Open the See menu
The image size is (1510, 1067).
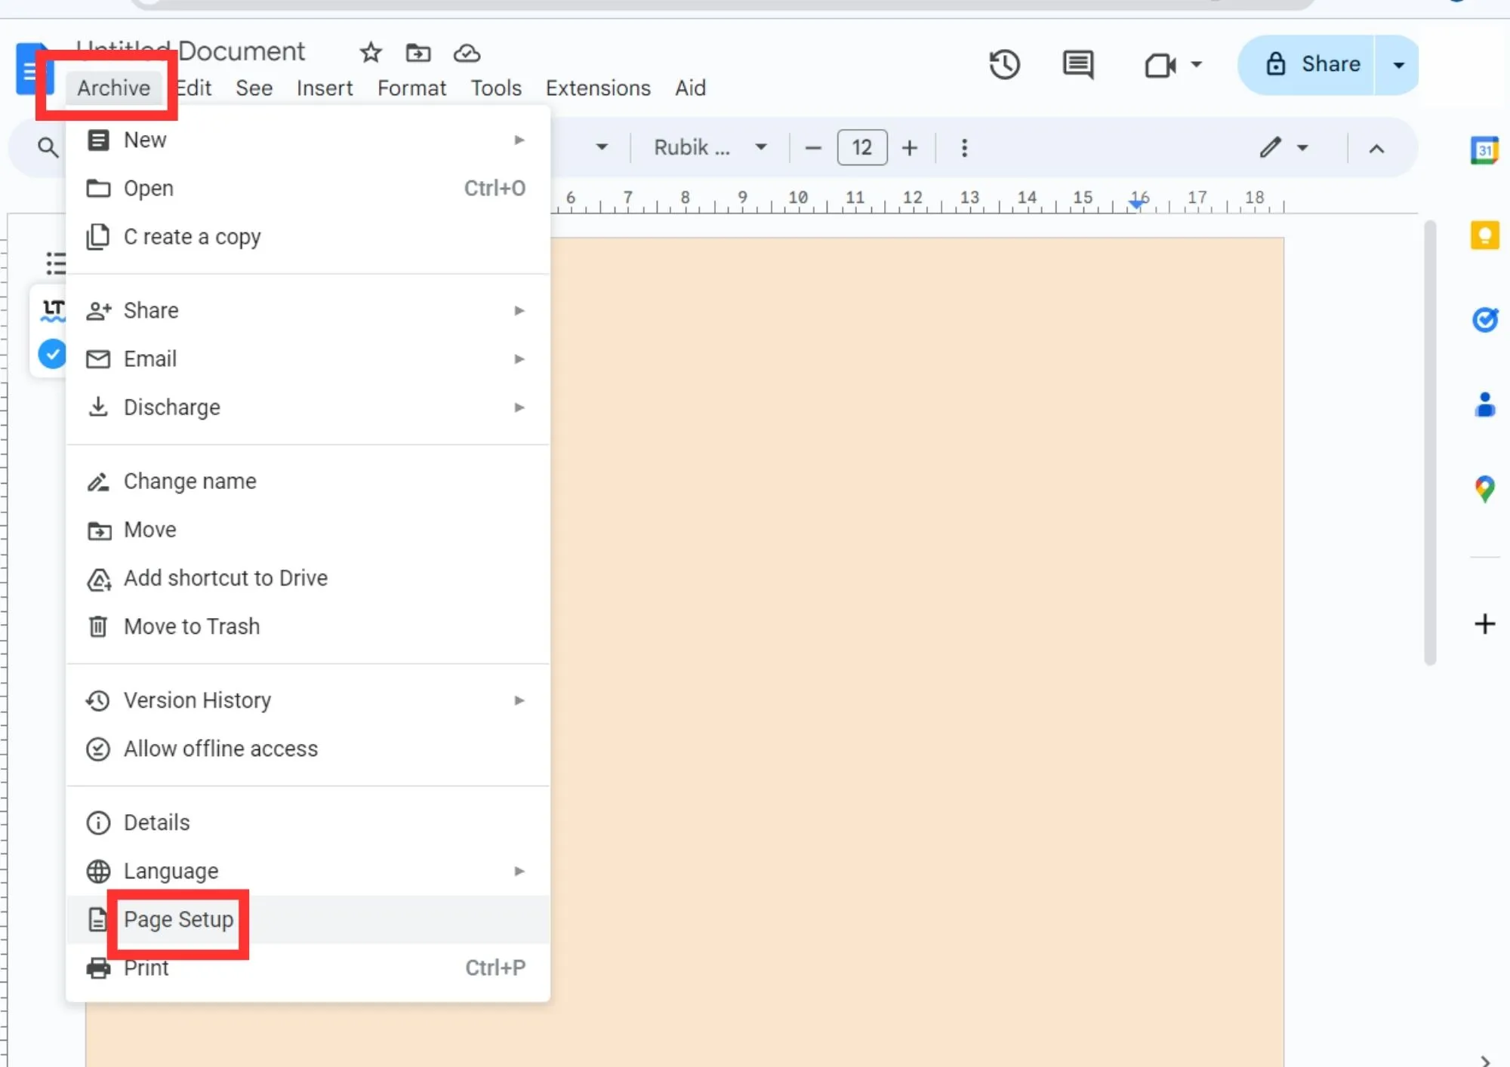coord(254,88)
